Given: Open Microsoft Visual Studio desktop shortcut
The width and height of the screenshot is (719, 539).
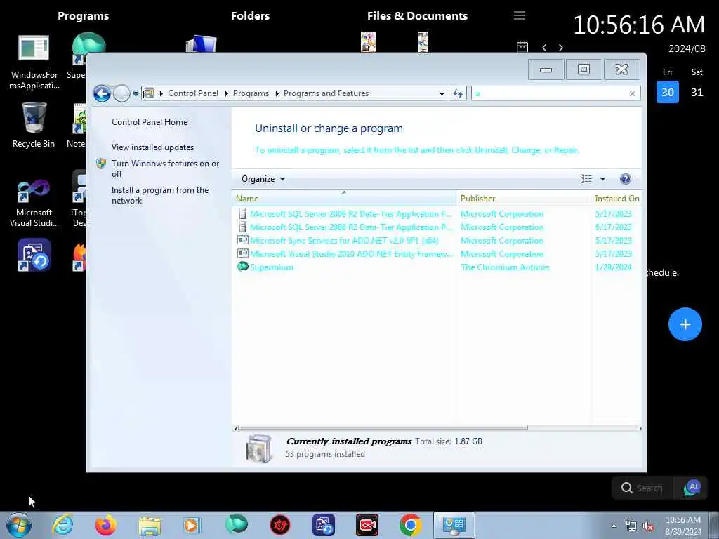Looking at the screenshot, I should (x=34, y=203).
